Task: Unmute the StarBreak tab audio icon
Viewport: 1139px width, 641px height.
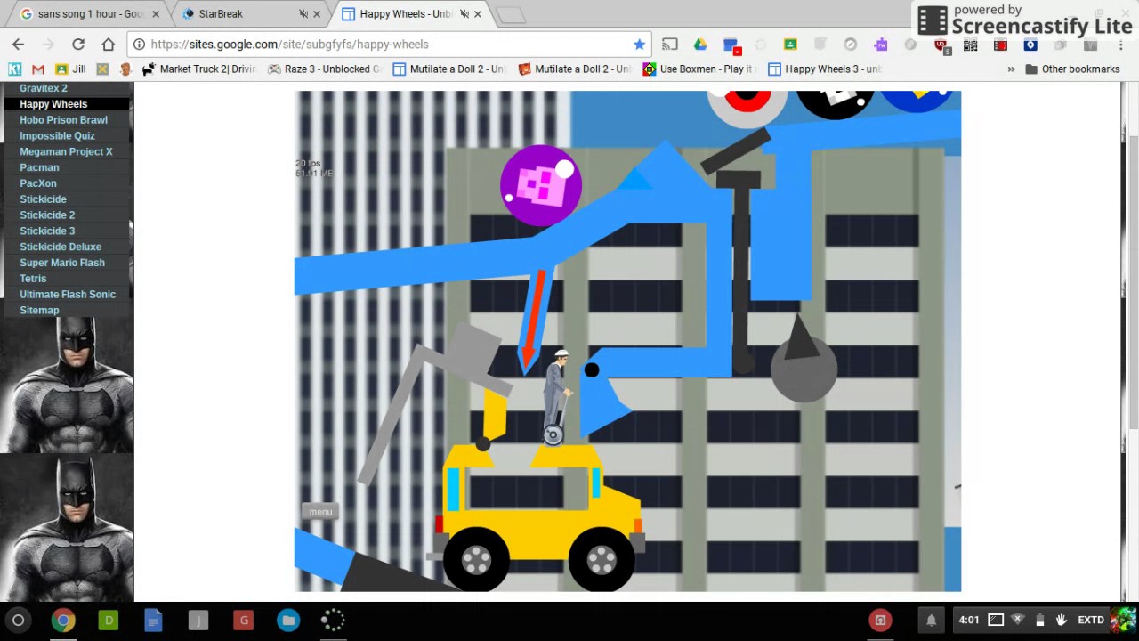Action: click(303, 14)
